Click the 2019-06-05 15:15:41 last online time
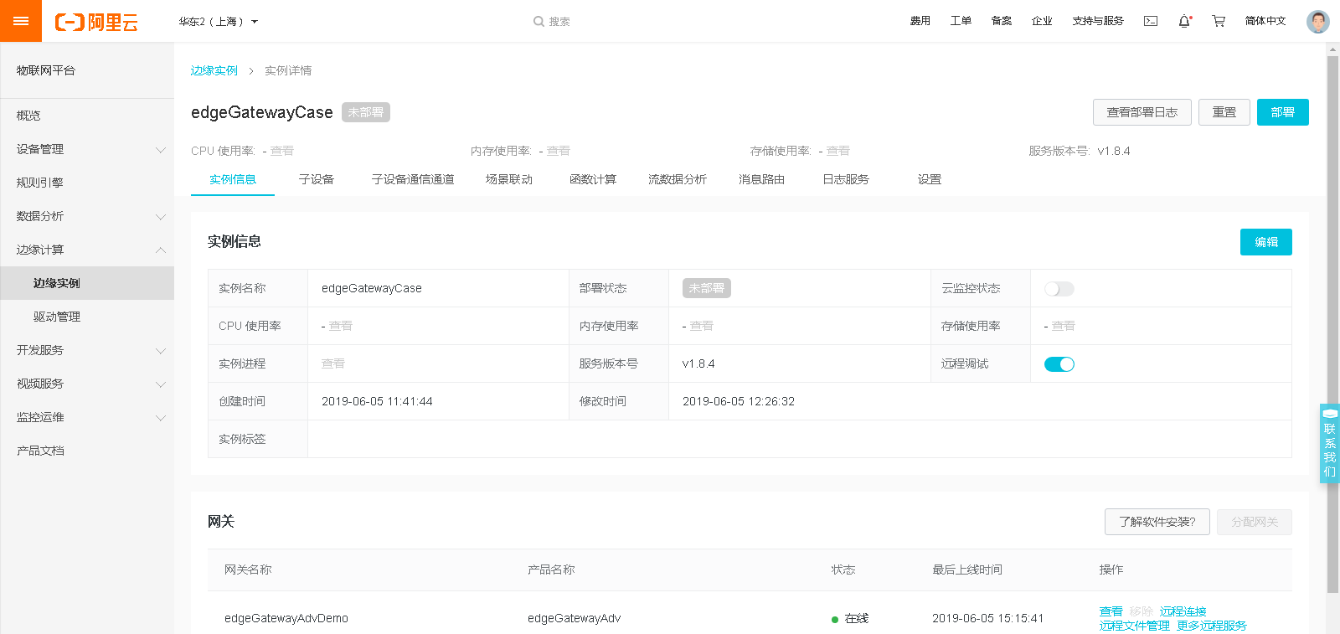The image size is (1340, 634). click(988, 618)
